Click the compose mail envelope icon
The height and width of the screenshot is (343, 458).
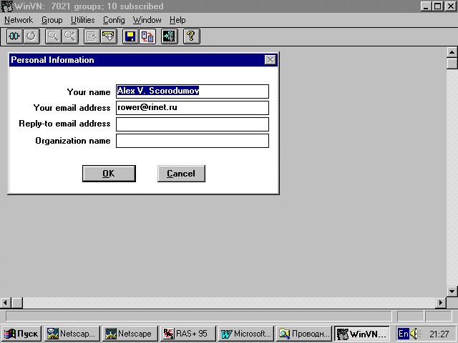[109, 36]
